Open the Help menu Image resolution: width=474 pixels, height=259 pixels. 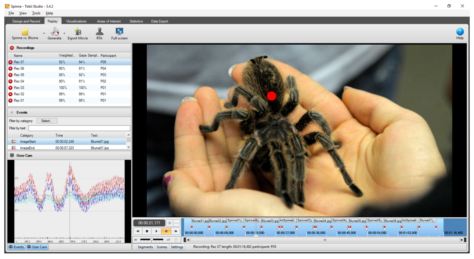[x=49, y=13]
